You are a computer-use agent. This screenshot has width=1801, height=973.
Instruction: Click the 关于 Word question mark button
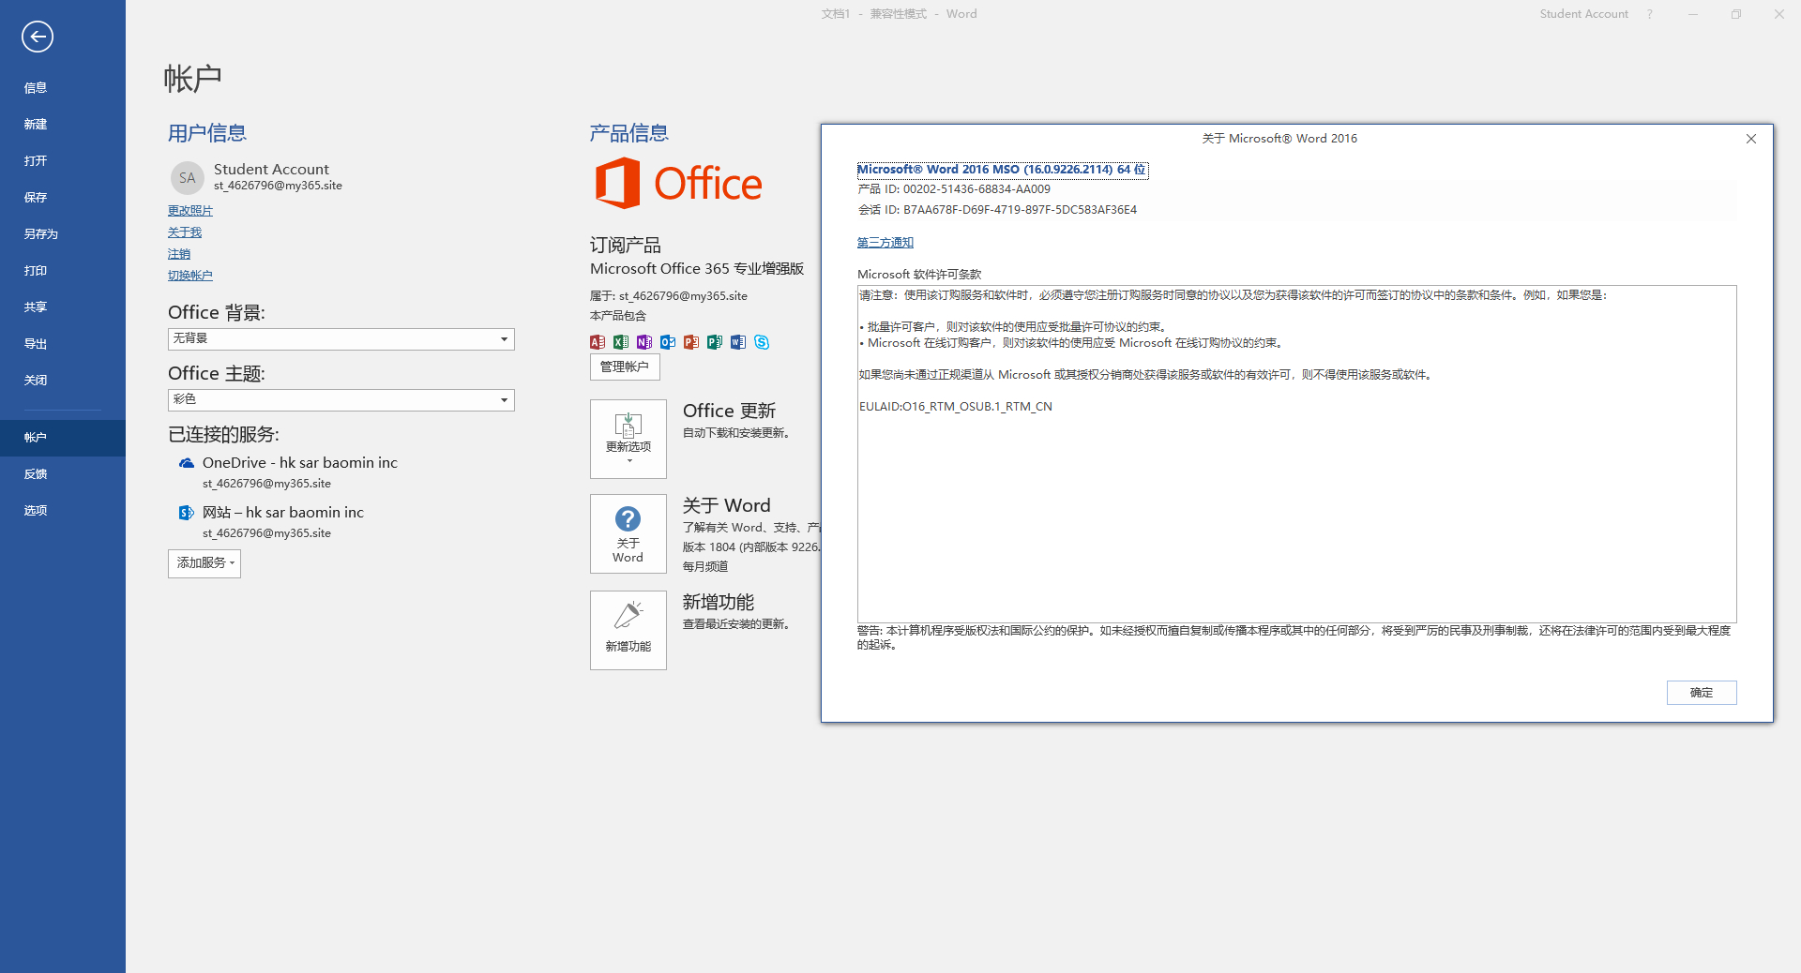628,533
